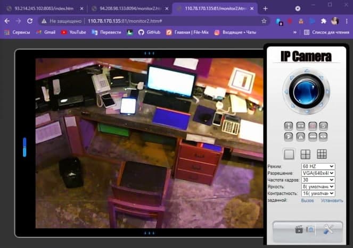The width and height of the screenshot is (353, 248).
Task: Open the Частота кадров dropdown
Action: pyautogui.click(x=317, y=180)
